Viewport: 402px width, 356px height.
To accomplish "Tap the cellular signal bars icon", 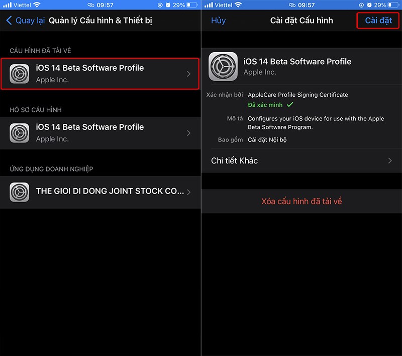I will (7, 5).
